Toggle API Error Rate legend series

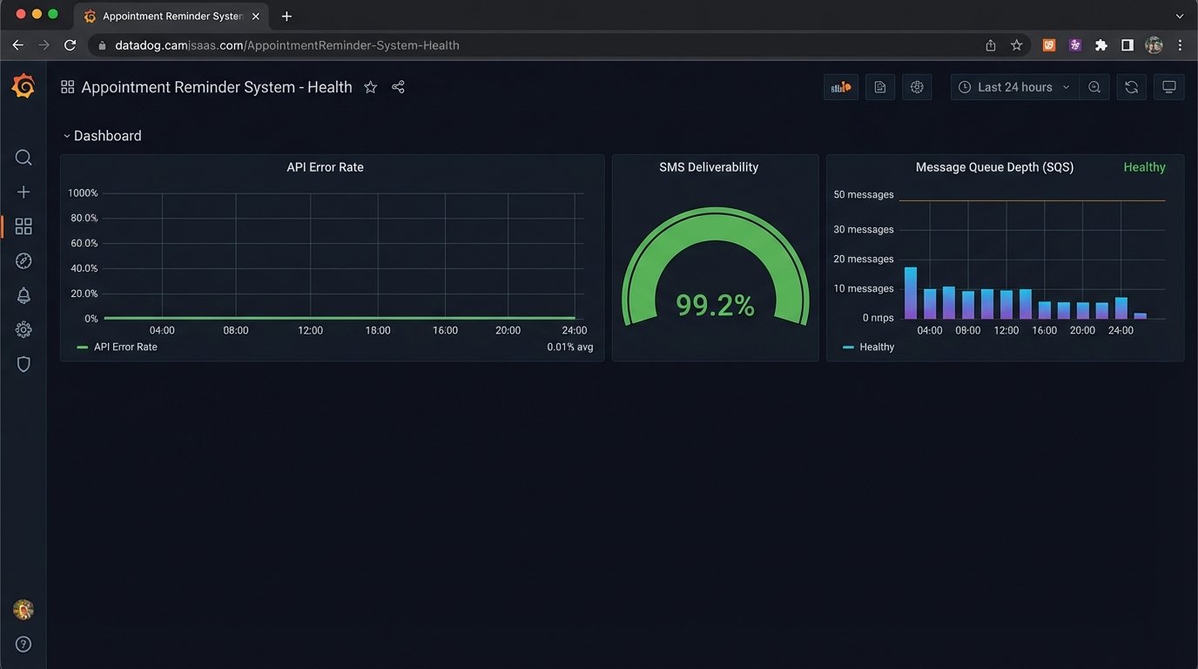125,347
